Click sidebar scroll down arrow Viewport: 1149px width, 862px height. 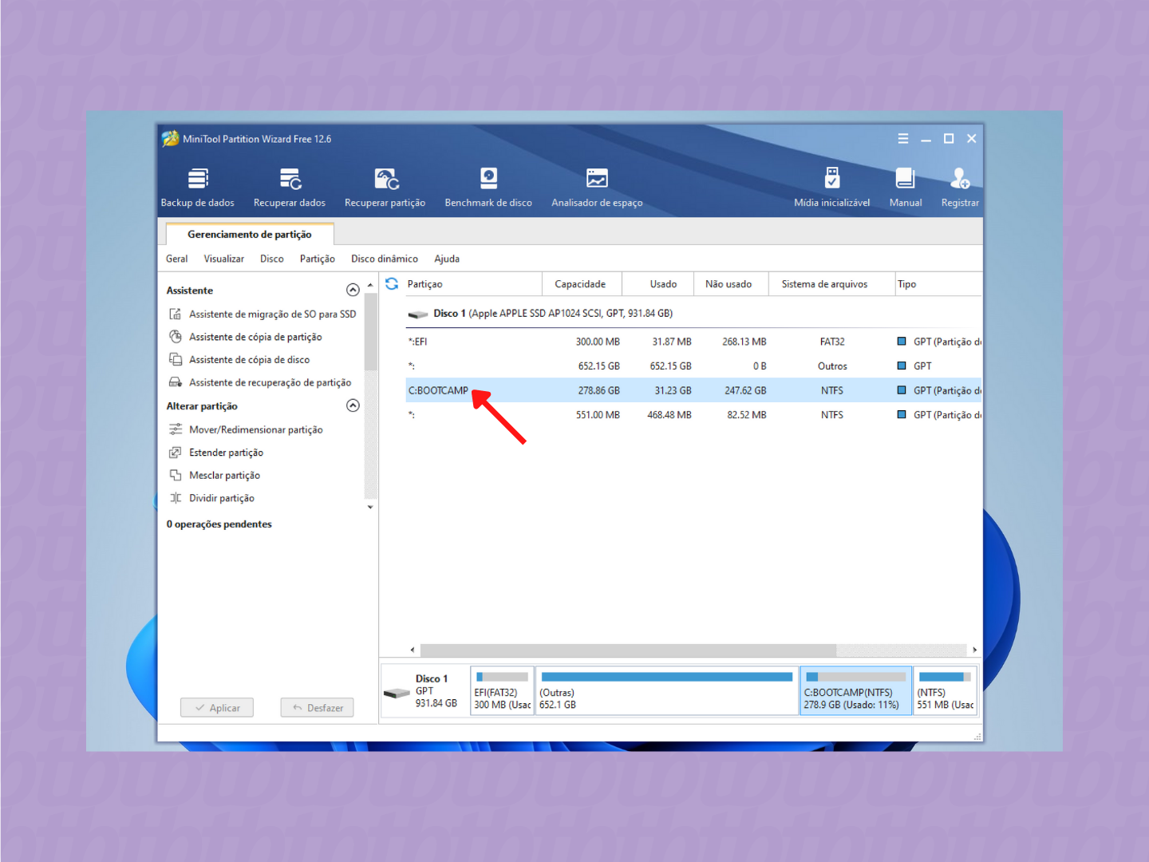pyautogui.click(x=370, y=507)
